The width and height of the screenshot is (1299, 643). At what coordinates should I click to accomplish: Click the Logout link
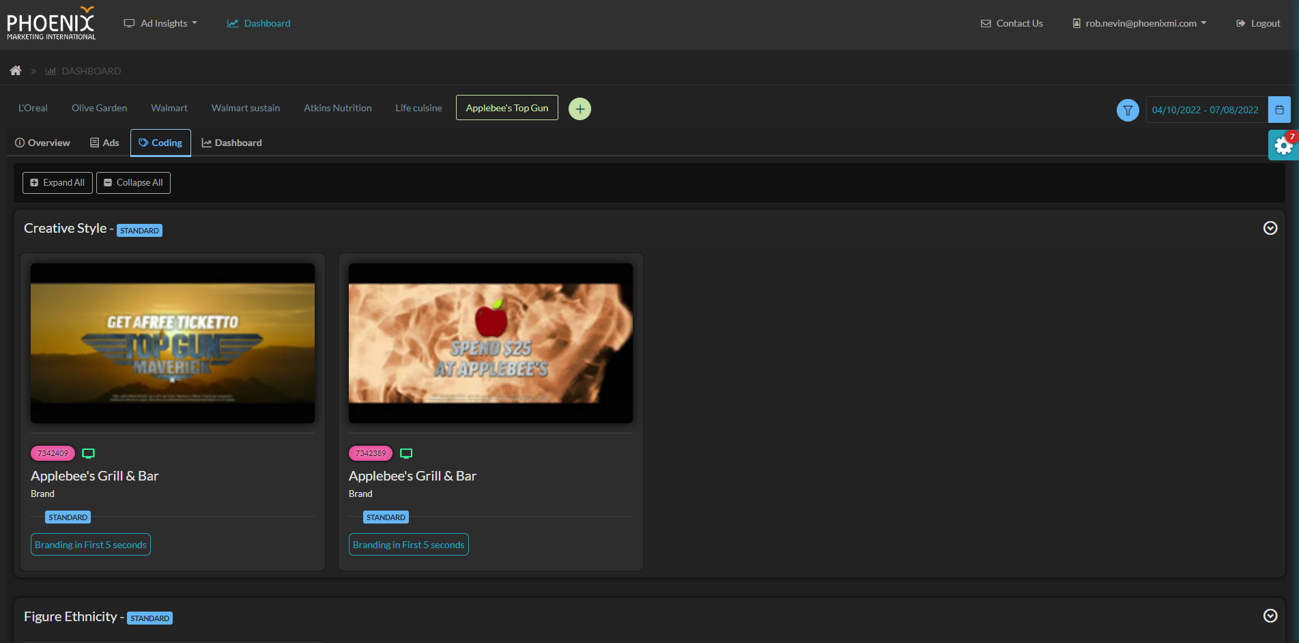[1258, 23]
